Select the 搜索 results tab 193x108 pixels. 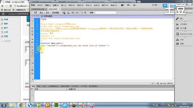pyautogui.click(x=33, y=86)
